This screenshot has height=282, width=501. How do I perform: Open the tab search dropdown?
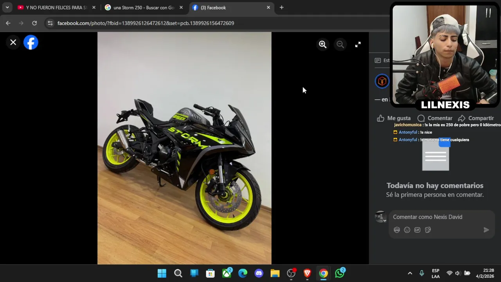pyautogui.click(x=7, y=7)
